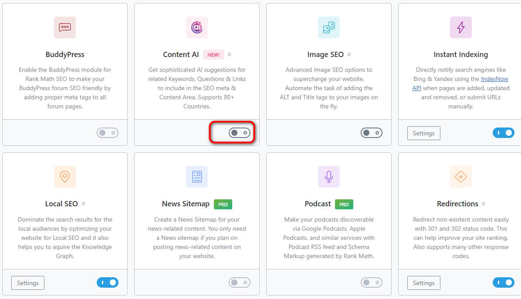Image resolution: width=521 pixels, height=299 pixels.
Task: Enable the Content AI module toggle
Action: [x=240, y=133]
